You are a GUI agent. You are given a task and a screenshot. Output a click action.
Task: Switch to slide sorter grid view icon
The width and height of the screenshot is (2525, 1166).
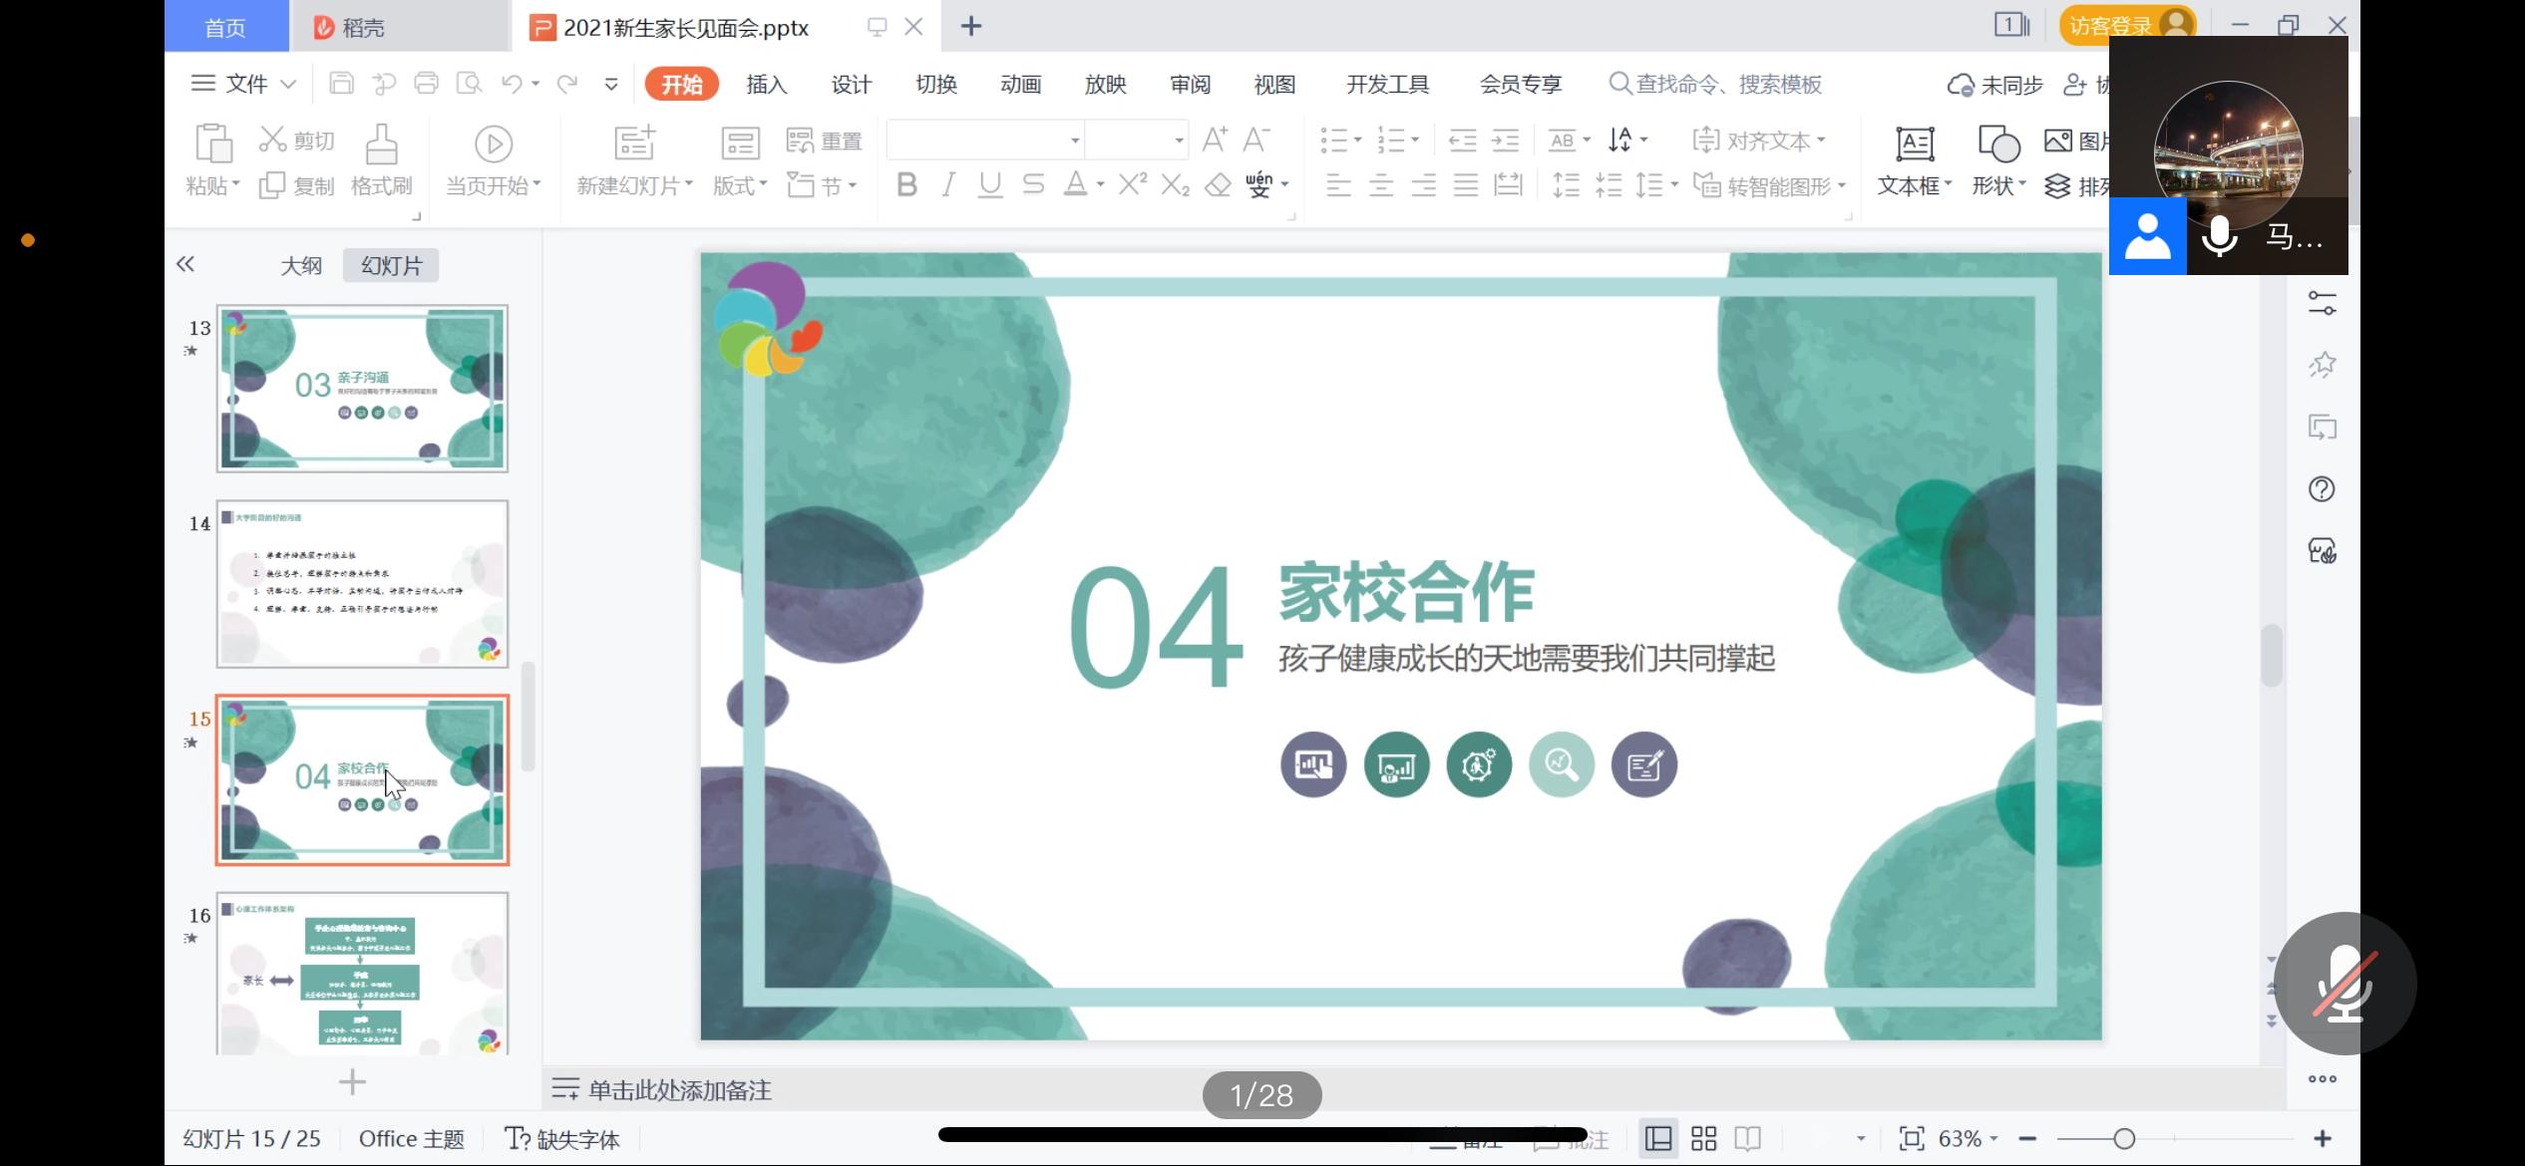tap(1703, 1138)
